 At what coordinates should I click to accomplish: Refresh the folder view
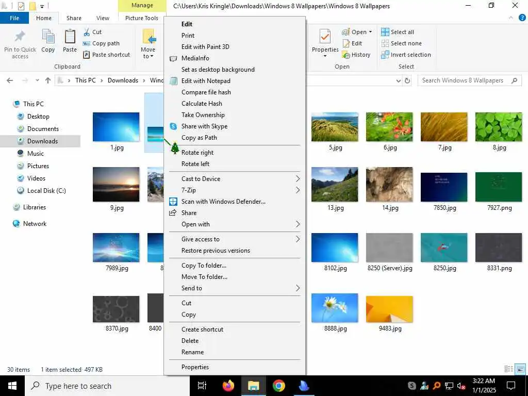pyautogui.click(x=407, y=80)
